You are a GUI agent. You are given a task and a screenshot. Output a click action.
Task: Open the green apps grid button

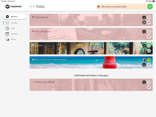pyautogui.click(x=150, y=6)
